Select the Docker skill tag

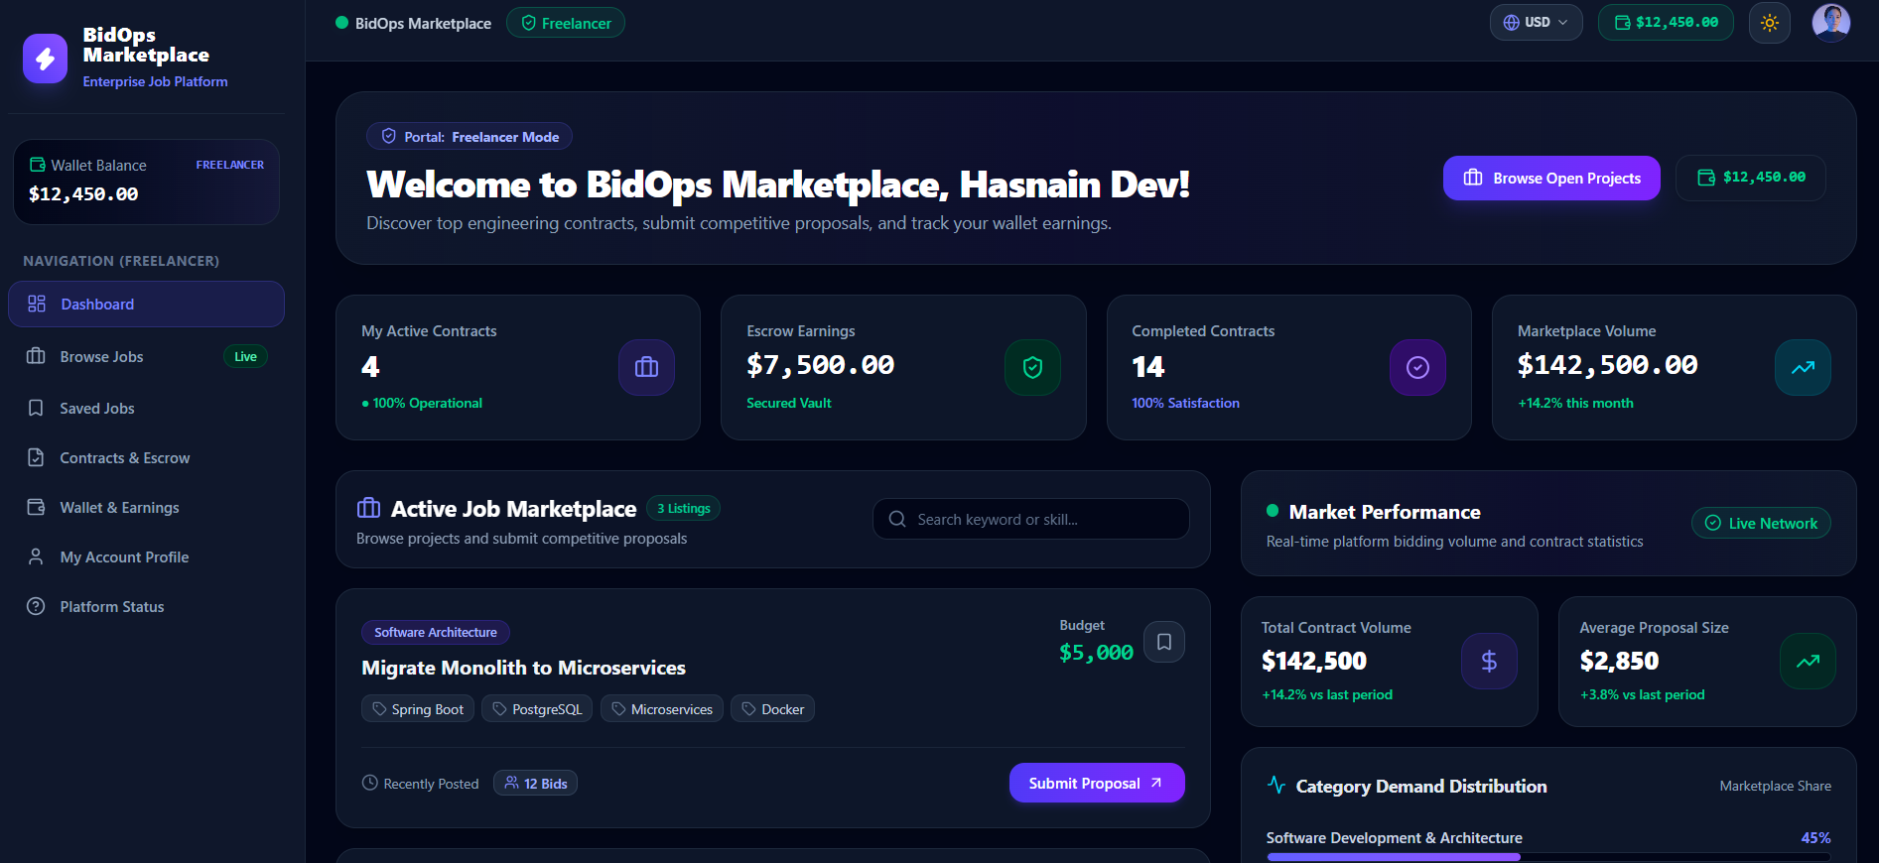[772, 709]
